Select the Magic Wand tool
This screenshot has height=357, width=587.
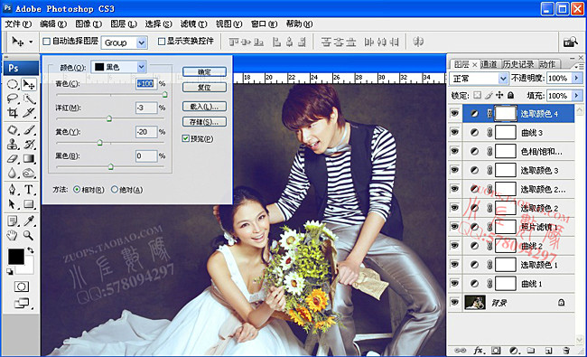[x=29, y=99]
